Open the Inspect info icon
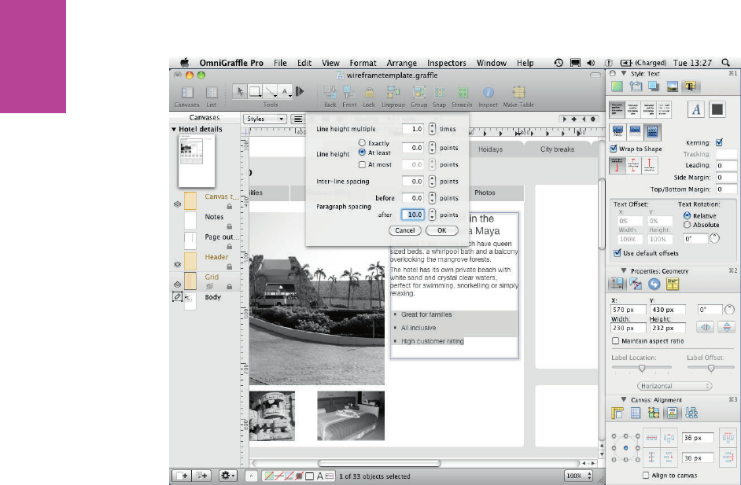This screenshot has width=741, height=485. (488, 92)
